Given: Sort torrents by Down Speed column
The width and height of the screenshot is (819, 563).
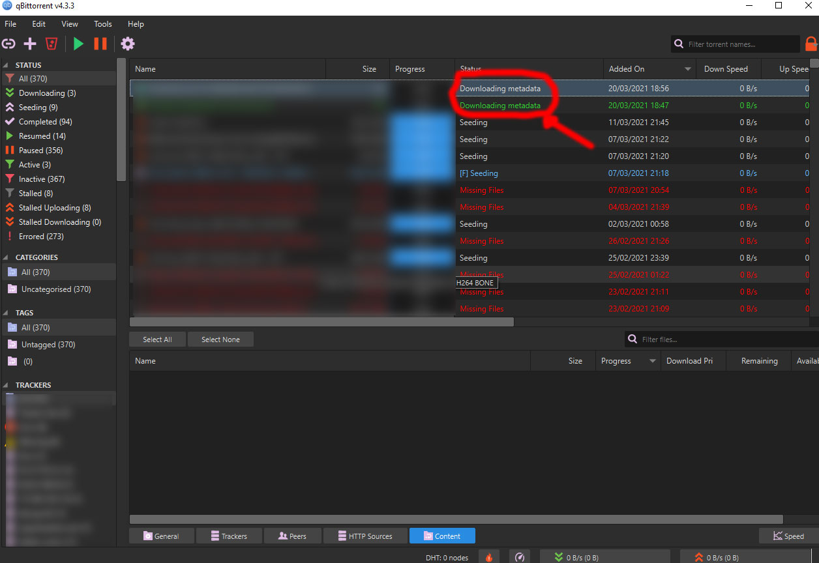Looking at the screenshot, I should (729, 69).
